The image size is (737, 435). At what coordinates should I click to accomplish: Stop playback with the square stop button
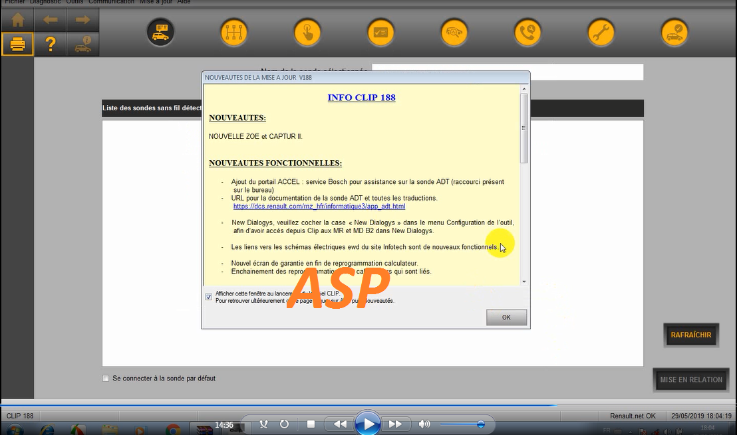[x=311, y=424]
